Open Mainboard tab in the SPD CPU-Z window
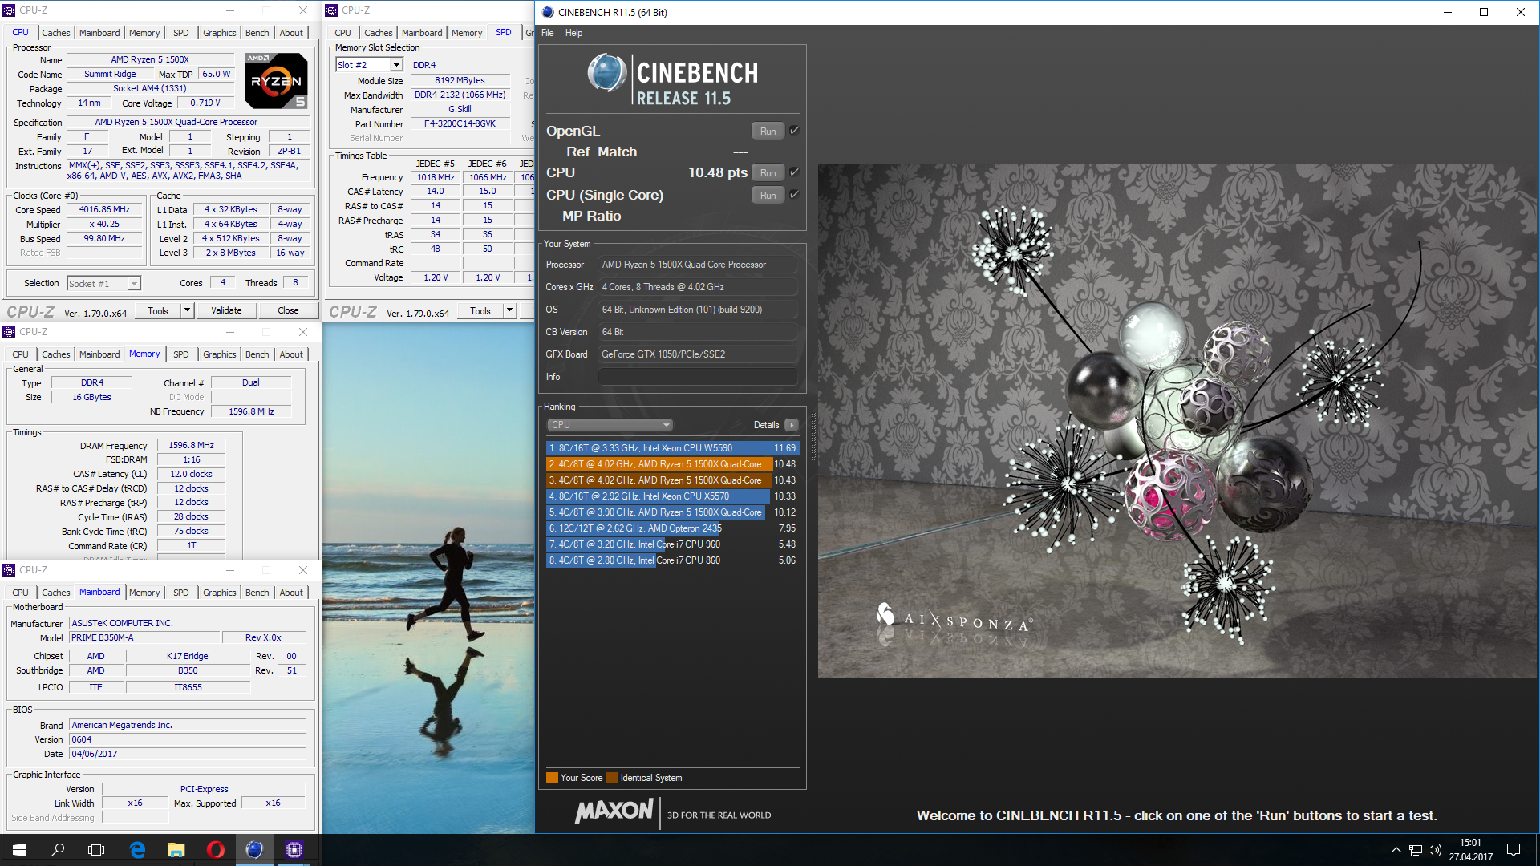This screenshot has width=1540, height=866. 422,33
